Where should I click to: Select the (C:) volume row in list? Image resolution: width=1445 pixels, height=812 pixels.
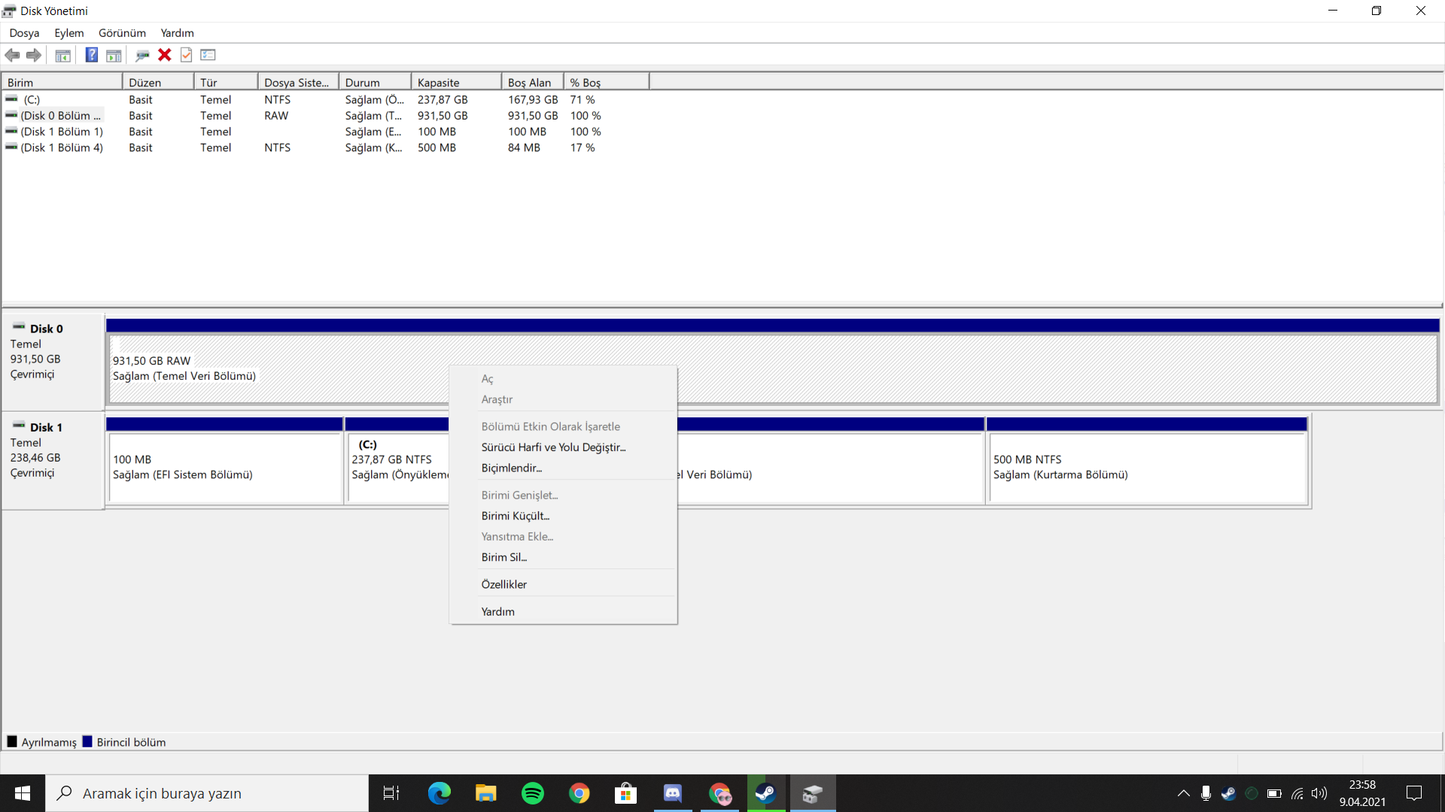pos(32,99)
